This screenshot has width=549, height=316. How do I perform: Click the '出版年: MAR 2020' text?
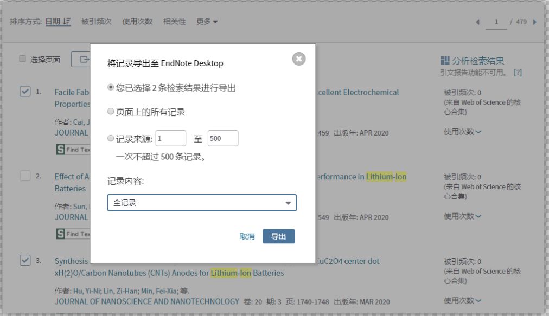[x=362, y=302]
